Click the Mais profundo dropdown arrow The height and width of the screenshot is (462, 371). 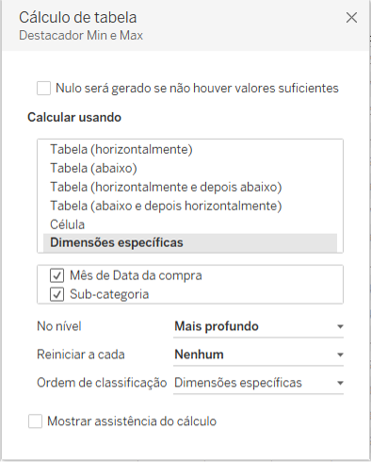coord(340,327)
